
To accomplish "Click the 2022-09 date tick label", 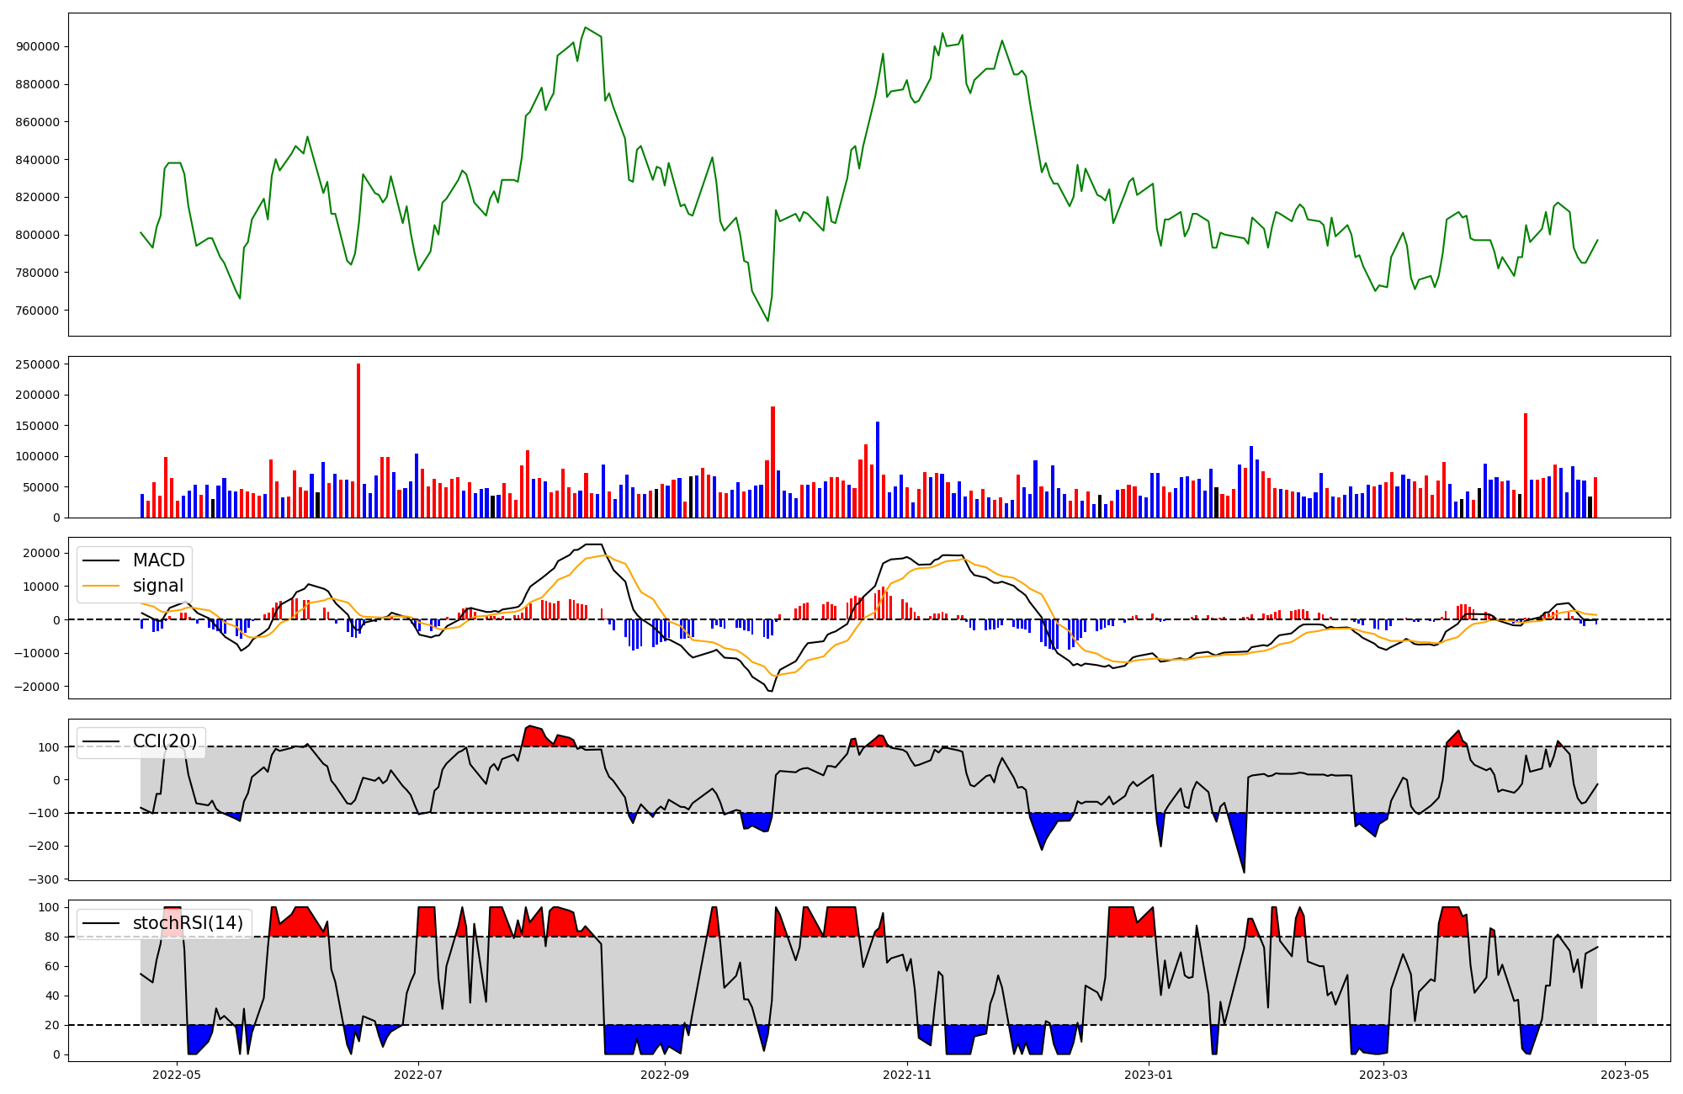I will click(x=665, y=1075).
